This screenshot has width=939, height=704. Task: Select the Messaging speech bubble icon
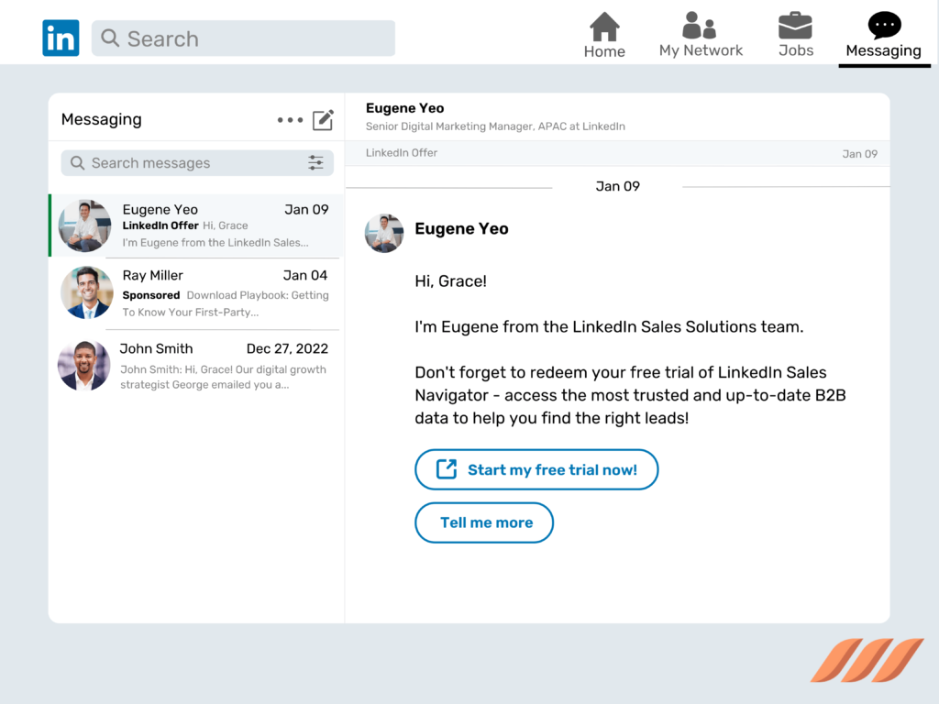(884, 26)
